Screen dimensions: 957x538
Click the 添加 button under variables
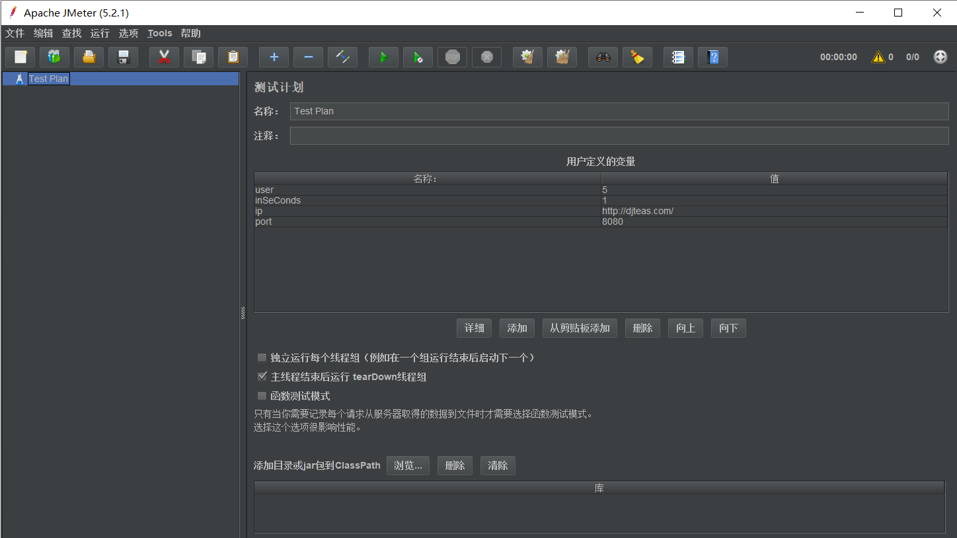point(517,328)
